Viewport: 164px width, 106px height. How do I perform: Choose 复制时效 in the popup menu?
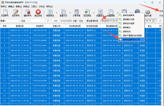coord(131,32)
